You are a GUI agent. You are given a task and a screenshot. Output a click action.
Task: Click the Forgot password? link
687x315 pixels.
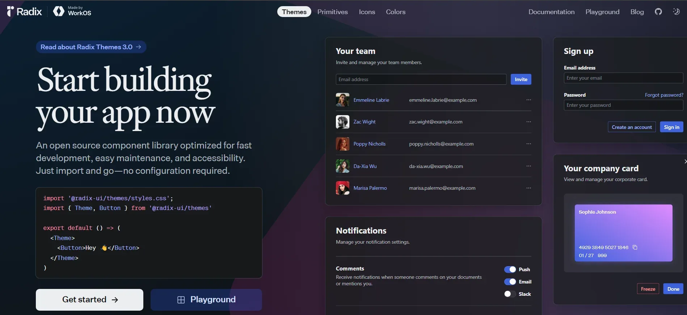[664, 95]
